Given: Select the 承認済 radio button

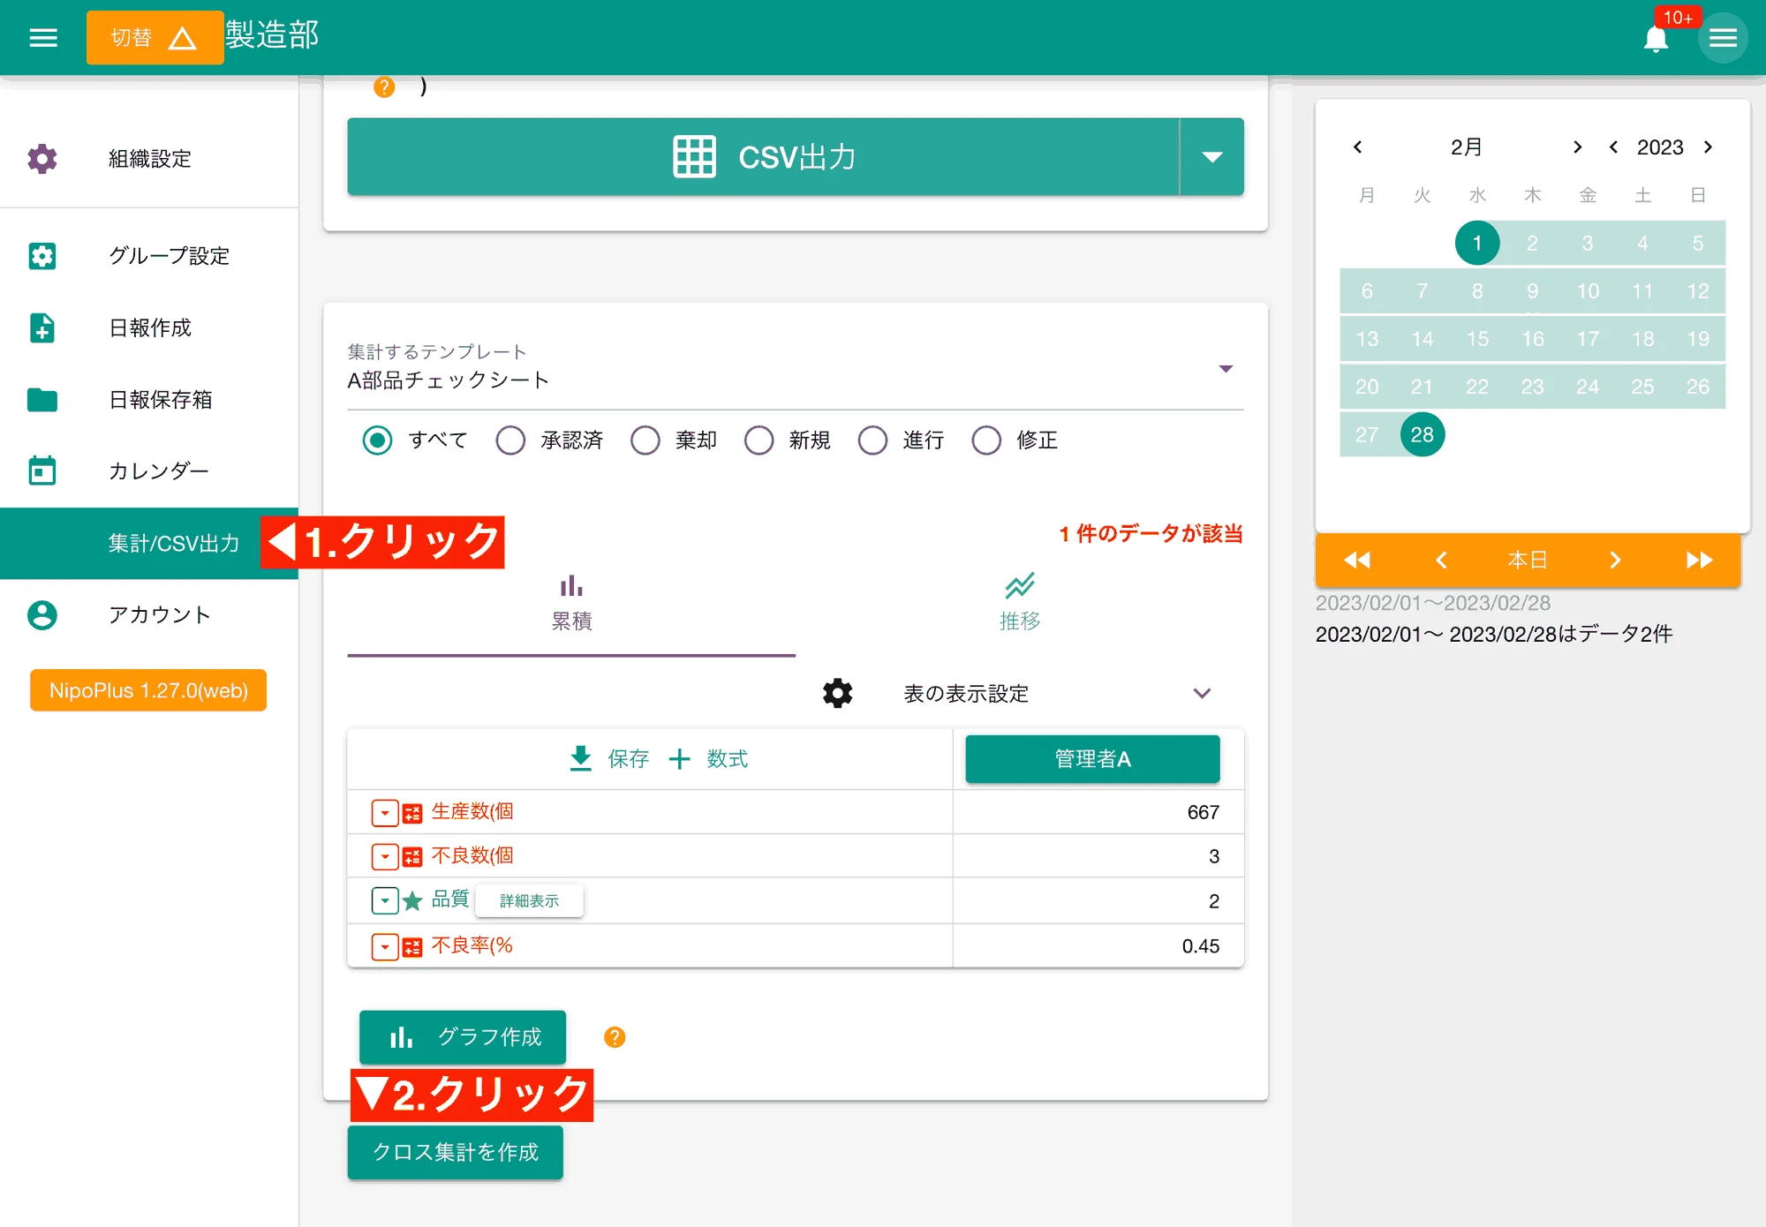Looking at the screenshot, I should click(510, 440).
